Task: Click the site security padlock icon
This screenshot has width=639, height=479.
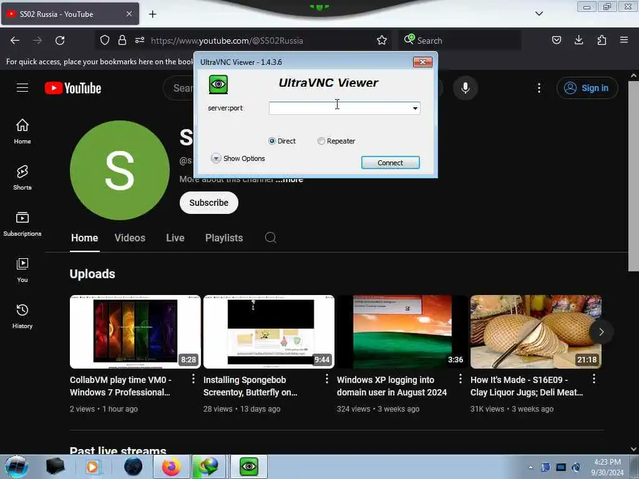Action: pos(122,41)
